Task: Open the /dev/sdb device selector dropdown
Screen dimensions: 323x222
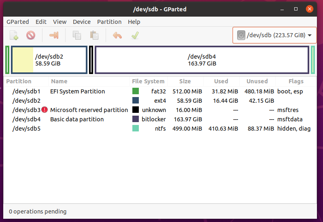Action: click(274, 35)
